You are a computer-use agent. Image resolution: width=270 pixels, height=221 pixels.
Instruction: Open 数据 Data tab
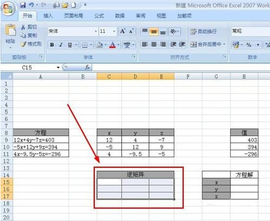click(x=120, y=16)
